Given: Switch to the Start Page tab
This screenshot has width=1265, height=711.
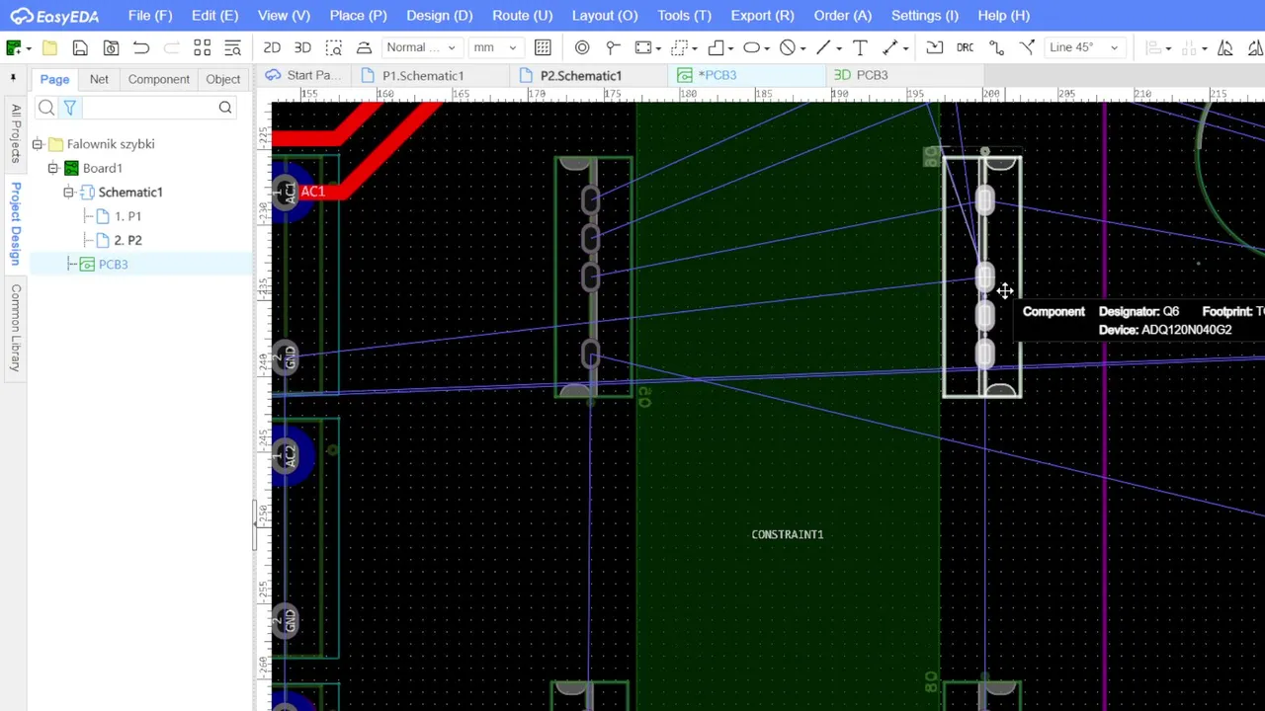Looking at the screenshot, I should pos(303,75).
